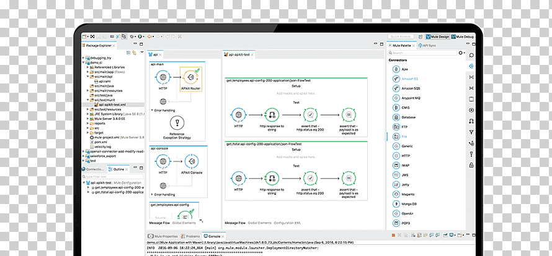This screenshot has height=256, width=552.
Task: Expand the debugging_try project
Action: (84, 58)
